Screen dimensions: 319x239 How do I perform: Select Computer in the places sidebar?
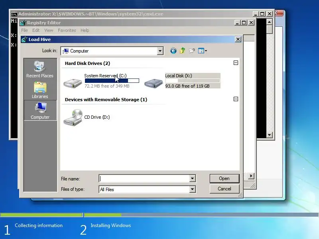pyautogui.click(x=40, y=111)
